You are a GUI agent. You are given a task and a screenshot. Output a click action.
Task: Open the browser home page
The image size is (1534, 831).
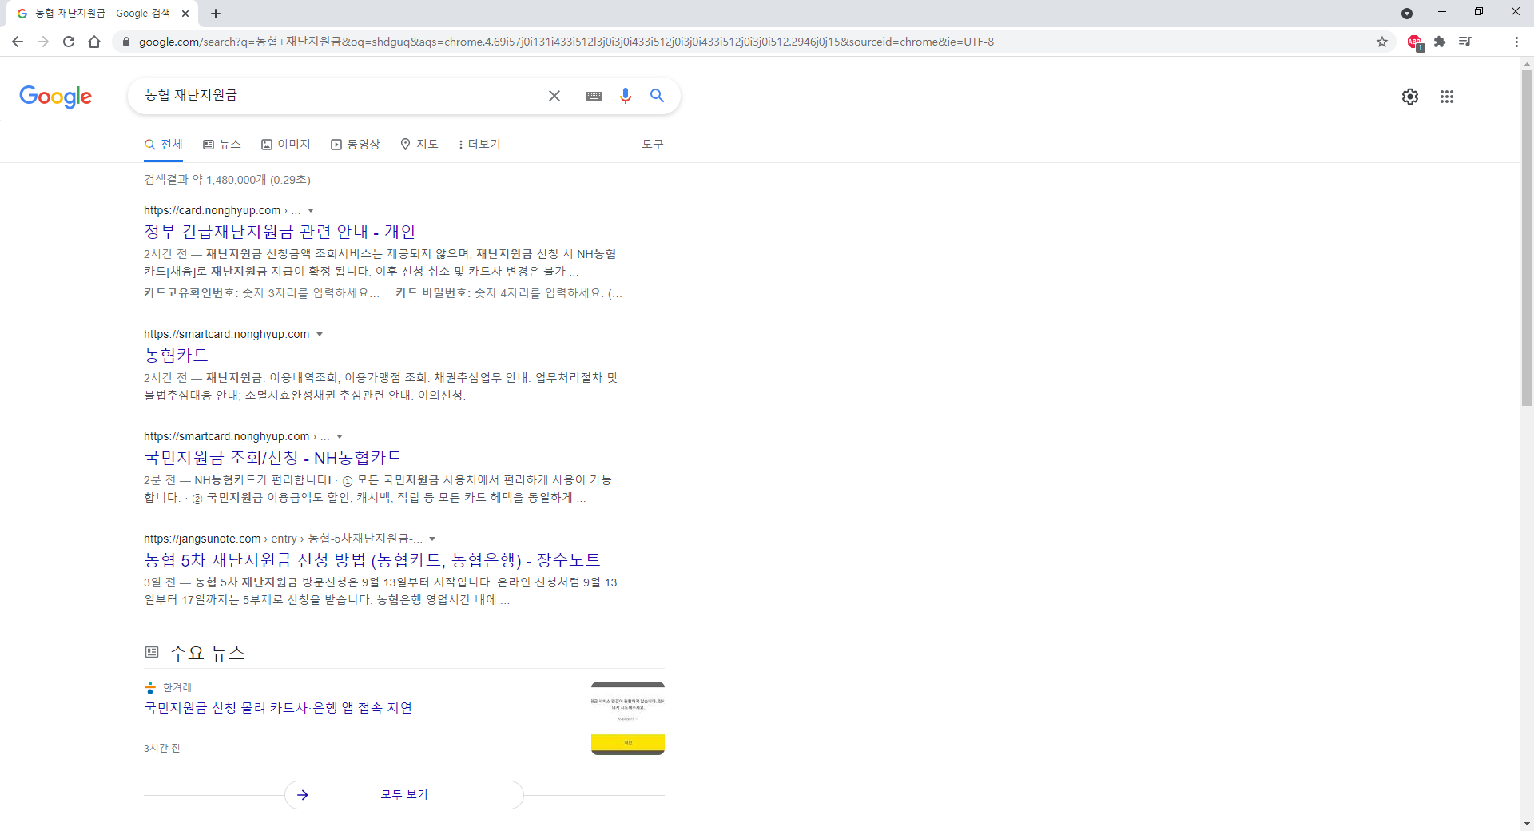click(x=94, y=42)
